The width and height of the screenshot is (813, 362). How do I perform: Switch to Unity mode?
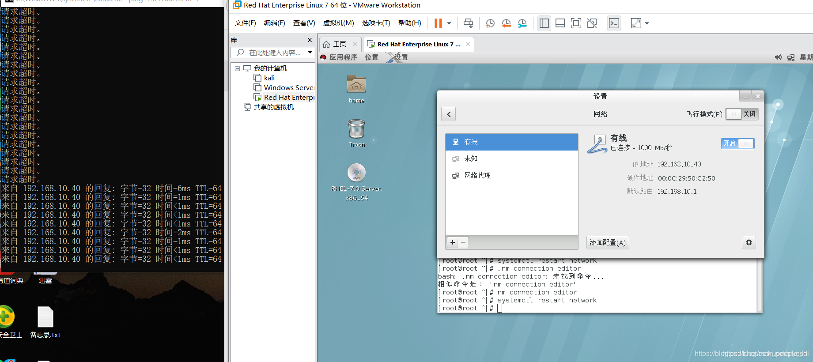[x=592, y=23]
